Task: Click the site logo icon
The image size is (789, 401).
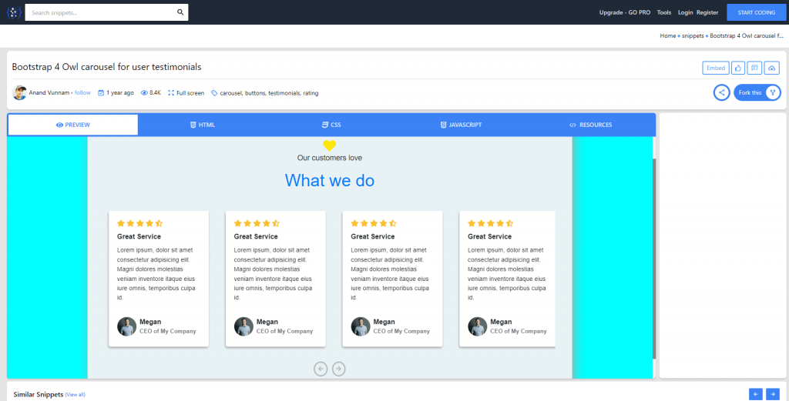Action: pyautogui.click(x=14, y=12)
